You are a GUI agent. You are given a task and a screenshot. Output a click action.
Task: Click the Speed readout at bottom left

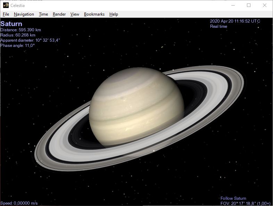coord(19,203)
